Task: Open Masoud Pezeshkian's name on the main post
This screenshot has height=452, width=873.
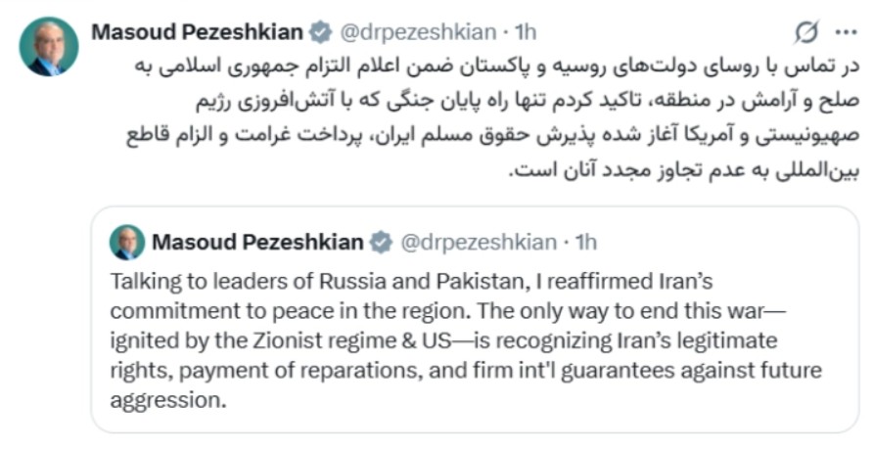Action: tap(197, 32)
